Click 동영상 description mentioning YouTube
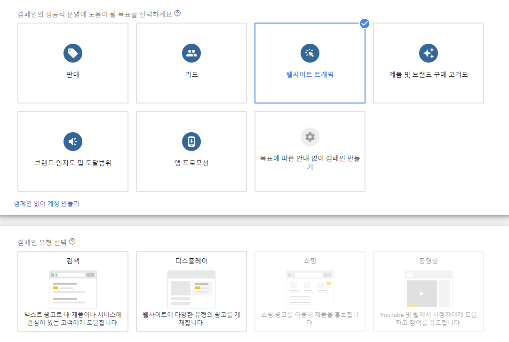This screenshot has width=509, height=342. (x=429, y=318)
